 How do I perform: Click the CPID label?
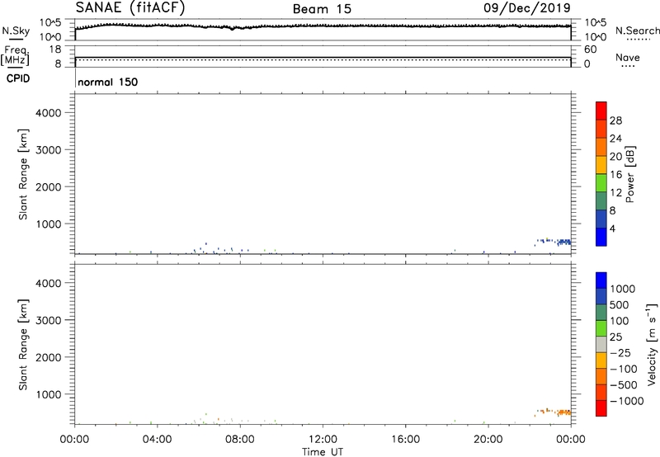18,78
